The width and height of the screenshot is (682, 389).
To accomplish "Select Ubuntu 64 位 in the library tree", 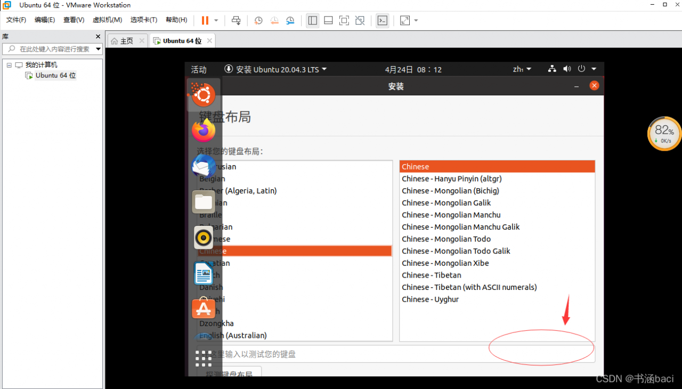I will 55,76.
